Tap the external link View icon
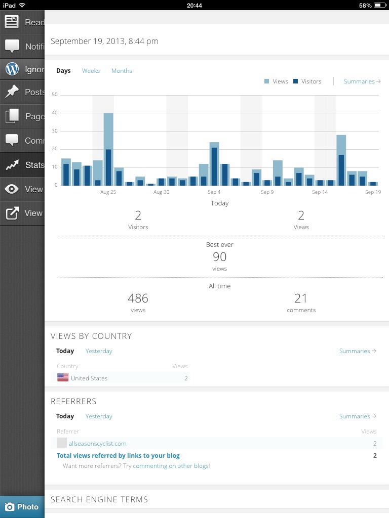Viewport: 389px width, 518px height. click(x=12, y=213)
